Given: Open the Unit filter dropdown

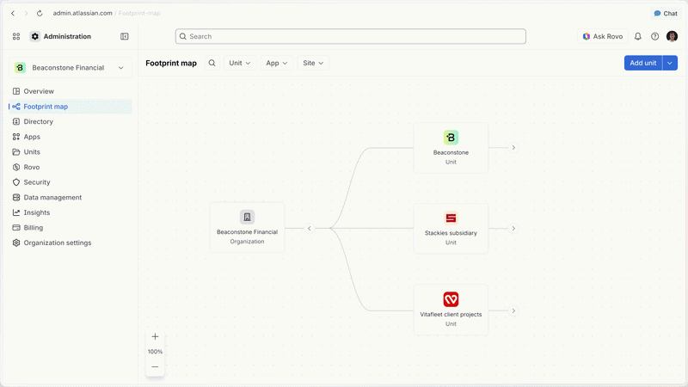Looking at the screenshot, I should tap(240, 63).
